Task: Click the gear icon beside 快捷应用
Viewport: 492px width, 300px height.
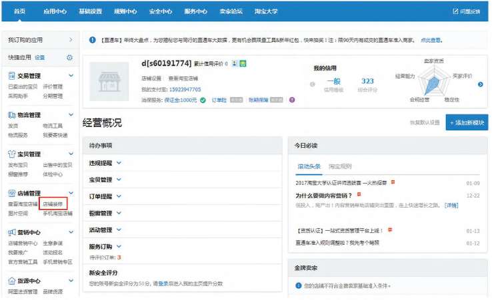Action: [69, 58]
